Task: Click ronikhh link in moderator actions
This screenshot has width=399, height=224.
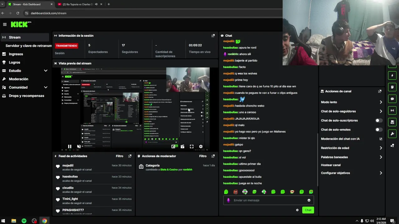Action: point(188,170)
